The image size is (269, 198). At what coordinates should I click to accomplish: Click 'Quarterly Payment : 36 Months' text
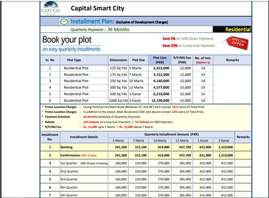[100, 30]
